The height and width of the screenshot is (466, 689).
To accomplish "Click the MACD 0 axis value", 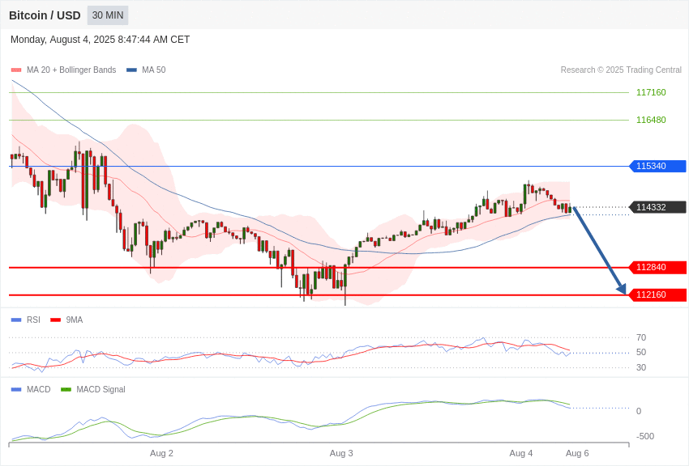I will [639, 411].
